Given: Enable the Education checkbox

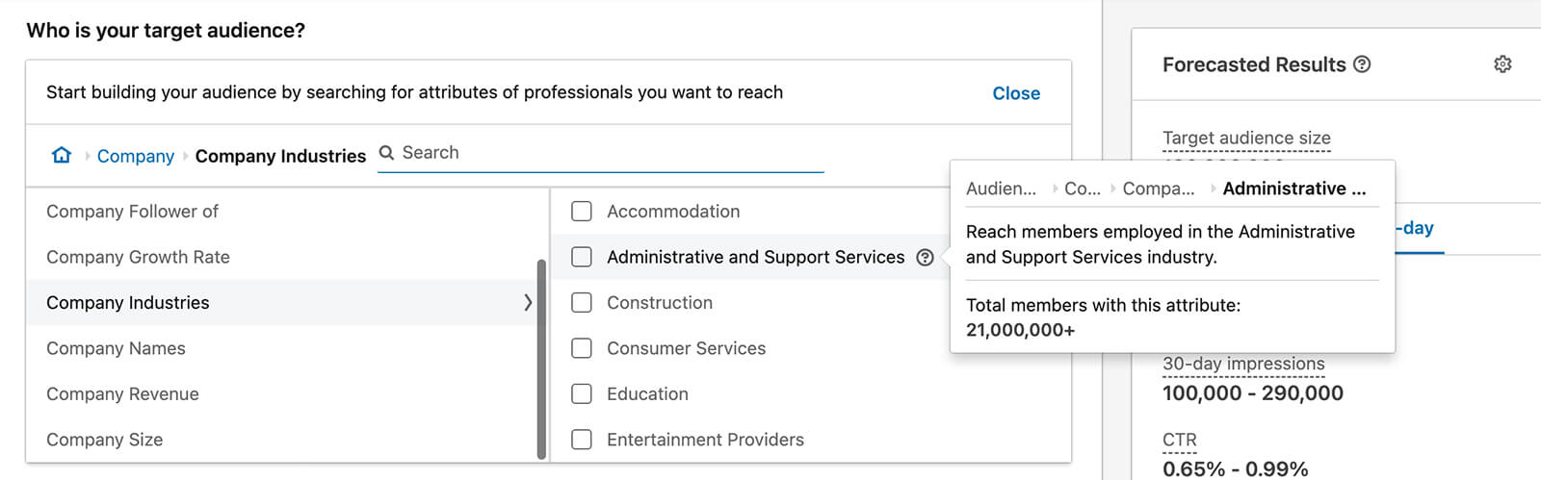Looking at the screenshot, I should pyautogui.click(x=582, y=394).
